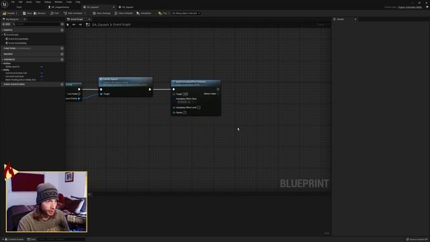Close the My Blueprint panel tab
Image resolution: width=430 pixels, height=242 pixels.
pyautogui.click(x=24, y=19)
